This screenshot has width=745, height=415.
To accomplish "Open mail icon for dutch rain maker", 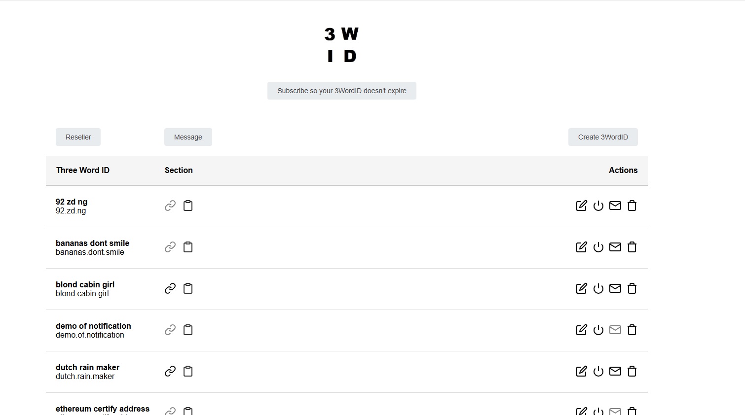I will [x=615, y=371].
